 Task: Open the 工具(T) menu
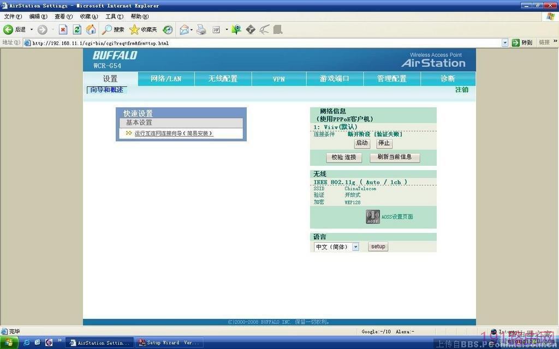[114, 16]
